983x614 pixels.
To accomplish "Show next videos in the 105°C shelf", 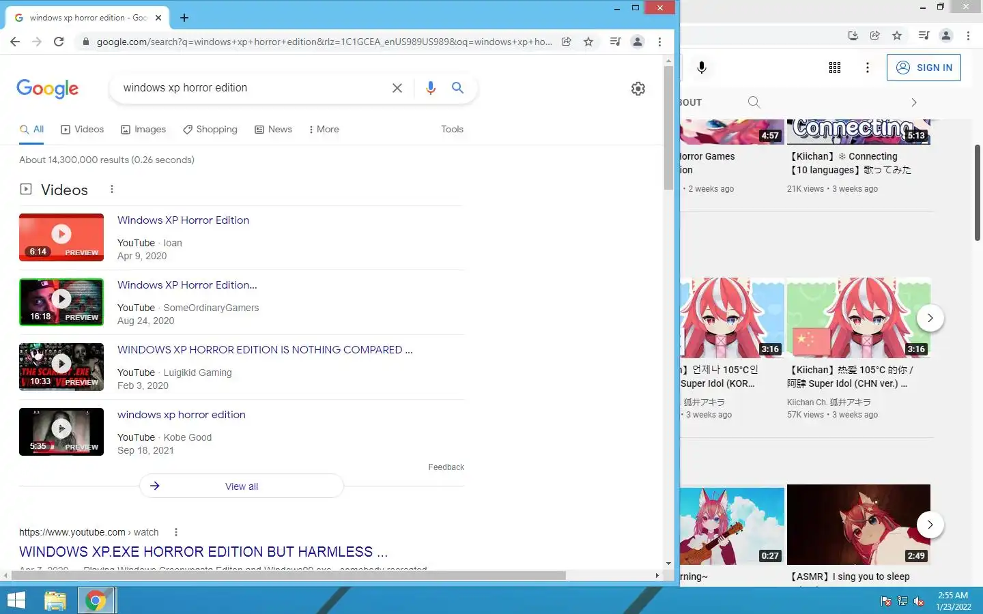I will click(x=930, y=318).
